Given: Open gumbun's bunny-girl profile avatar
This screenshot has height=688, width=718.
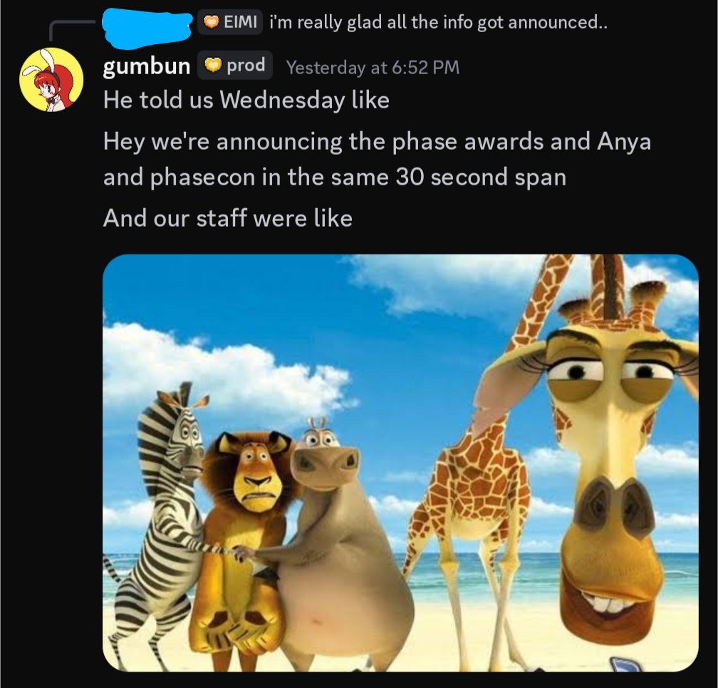Looking at the screenshot, I should point(51,79).
